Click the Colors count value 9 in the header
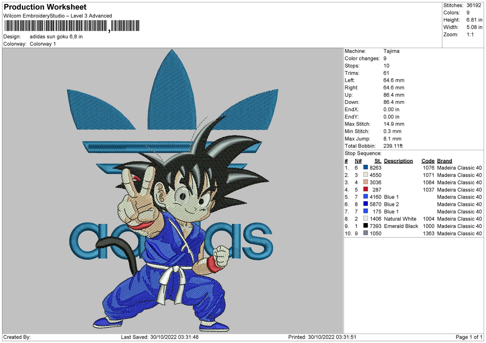This screenshot has width=486, height=343. [x=468, y=13]
